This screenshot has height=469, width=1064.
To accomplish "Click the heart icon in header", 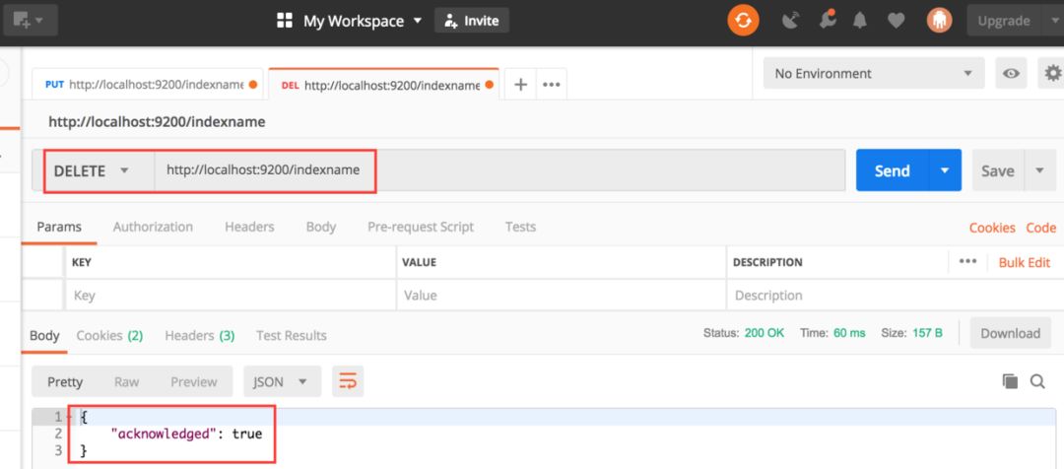I will 896,20.
